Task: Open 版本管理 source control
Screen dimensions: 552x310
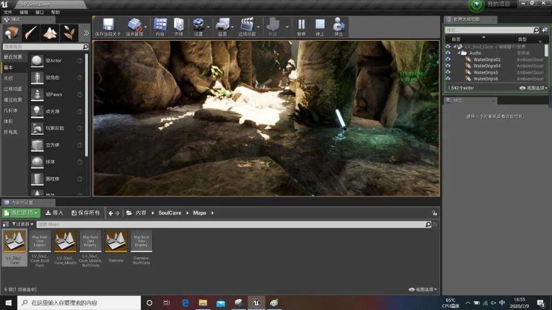Action: pos(134,27)
